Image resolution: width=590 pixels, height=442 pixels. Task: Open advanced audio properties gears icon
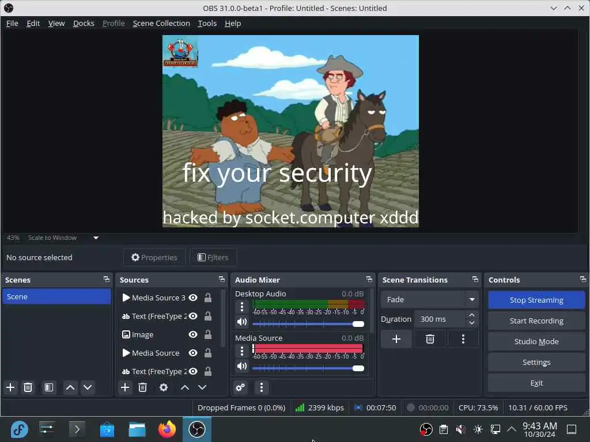(x=240, y=387)
